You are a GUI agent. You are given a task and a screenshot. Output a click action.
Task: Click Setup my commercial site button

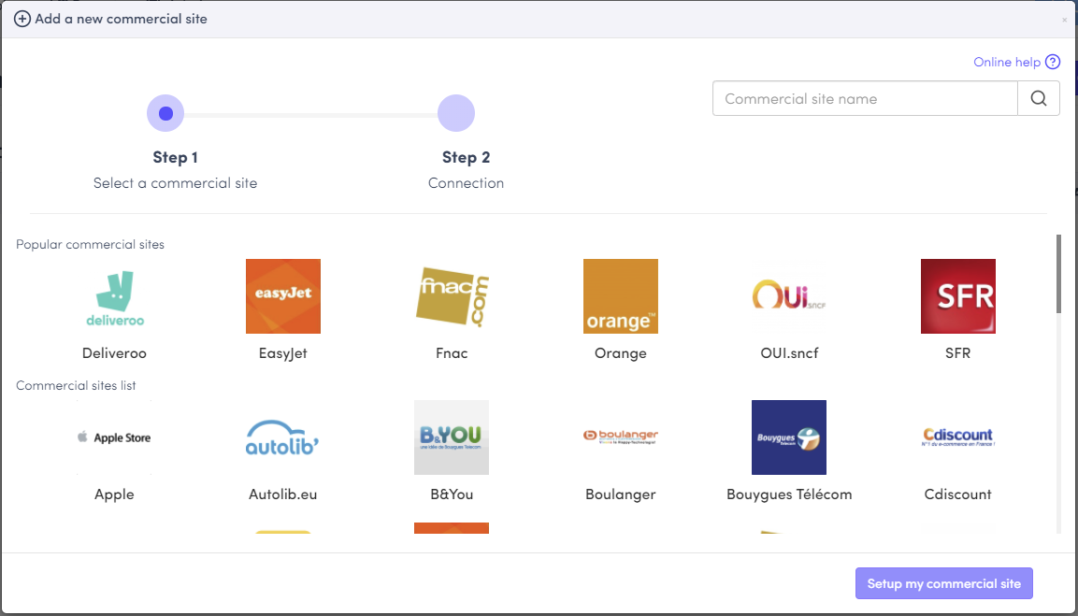coord(944,583)
